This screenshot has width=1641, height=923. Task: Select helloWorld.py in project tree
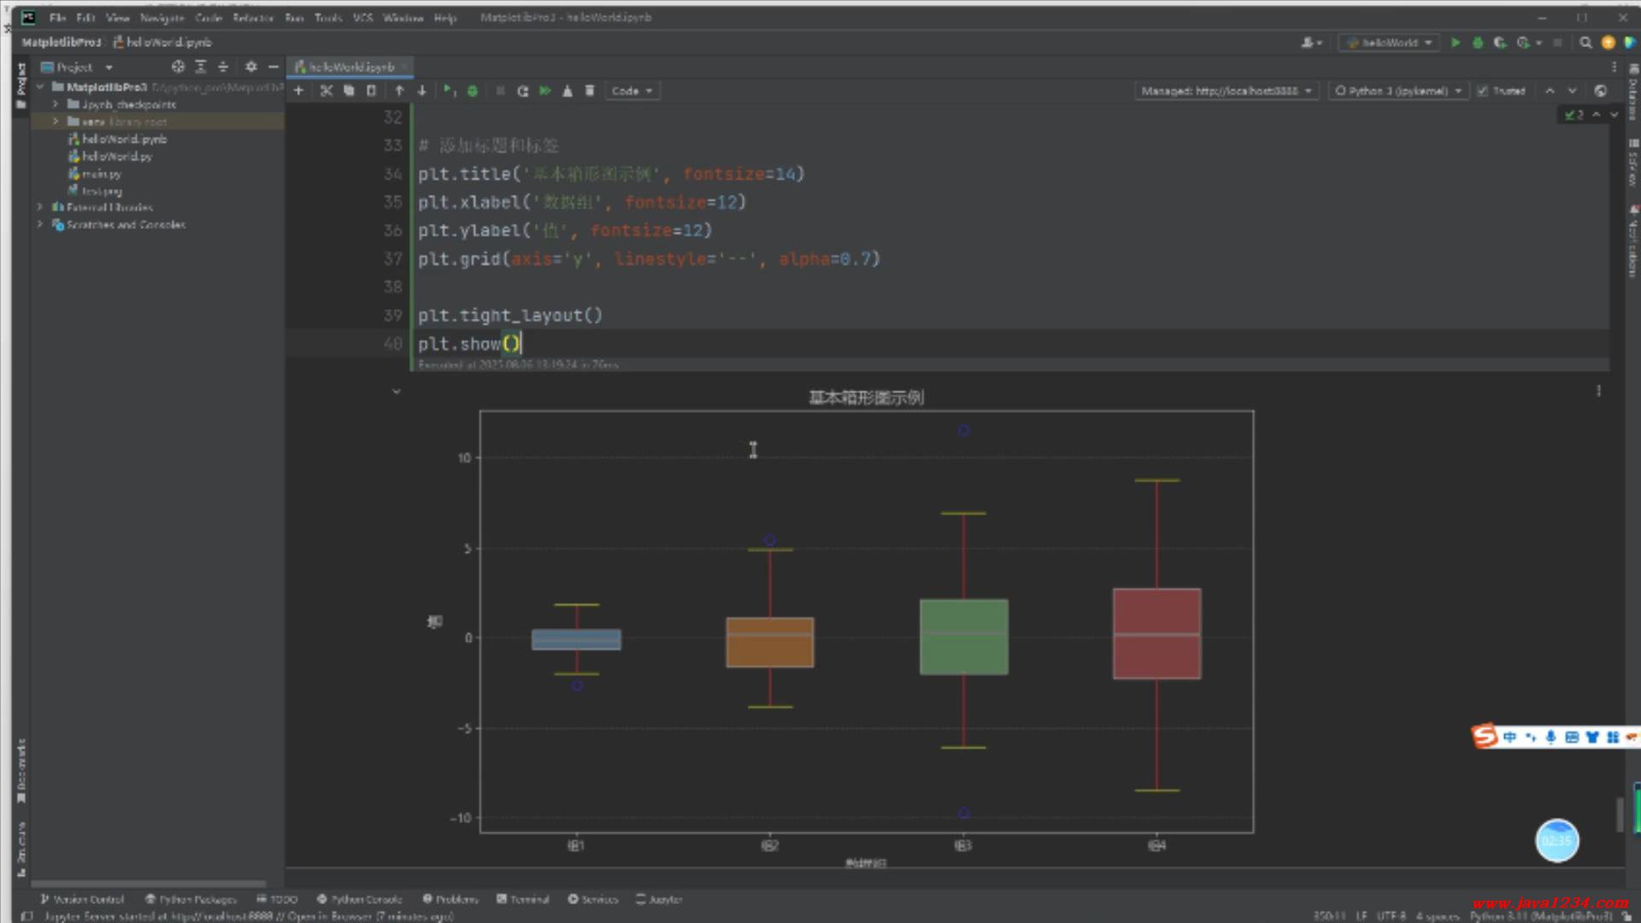[117, 156]
